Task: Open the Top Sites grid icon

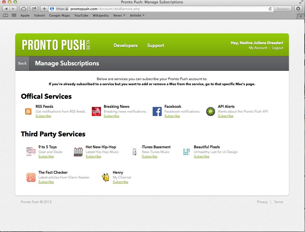Action: [14, 16]
